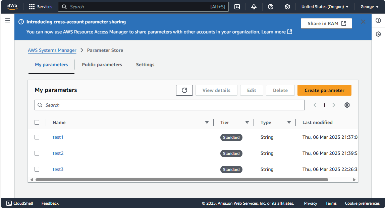Open the test3 parameter link

click(58, 169)
